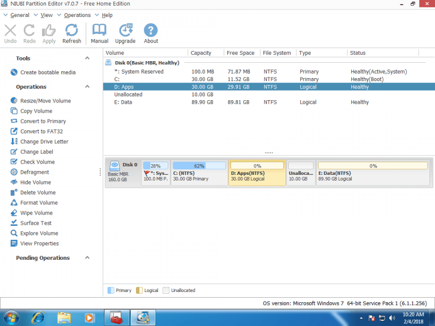Sort by Free Space column header
Image resolution: width=435 pixels, height=326 pixels.
click(x=242, y=53)
